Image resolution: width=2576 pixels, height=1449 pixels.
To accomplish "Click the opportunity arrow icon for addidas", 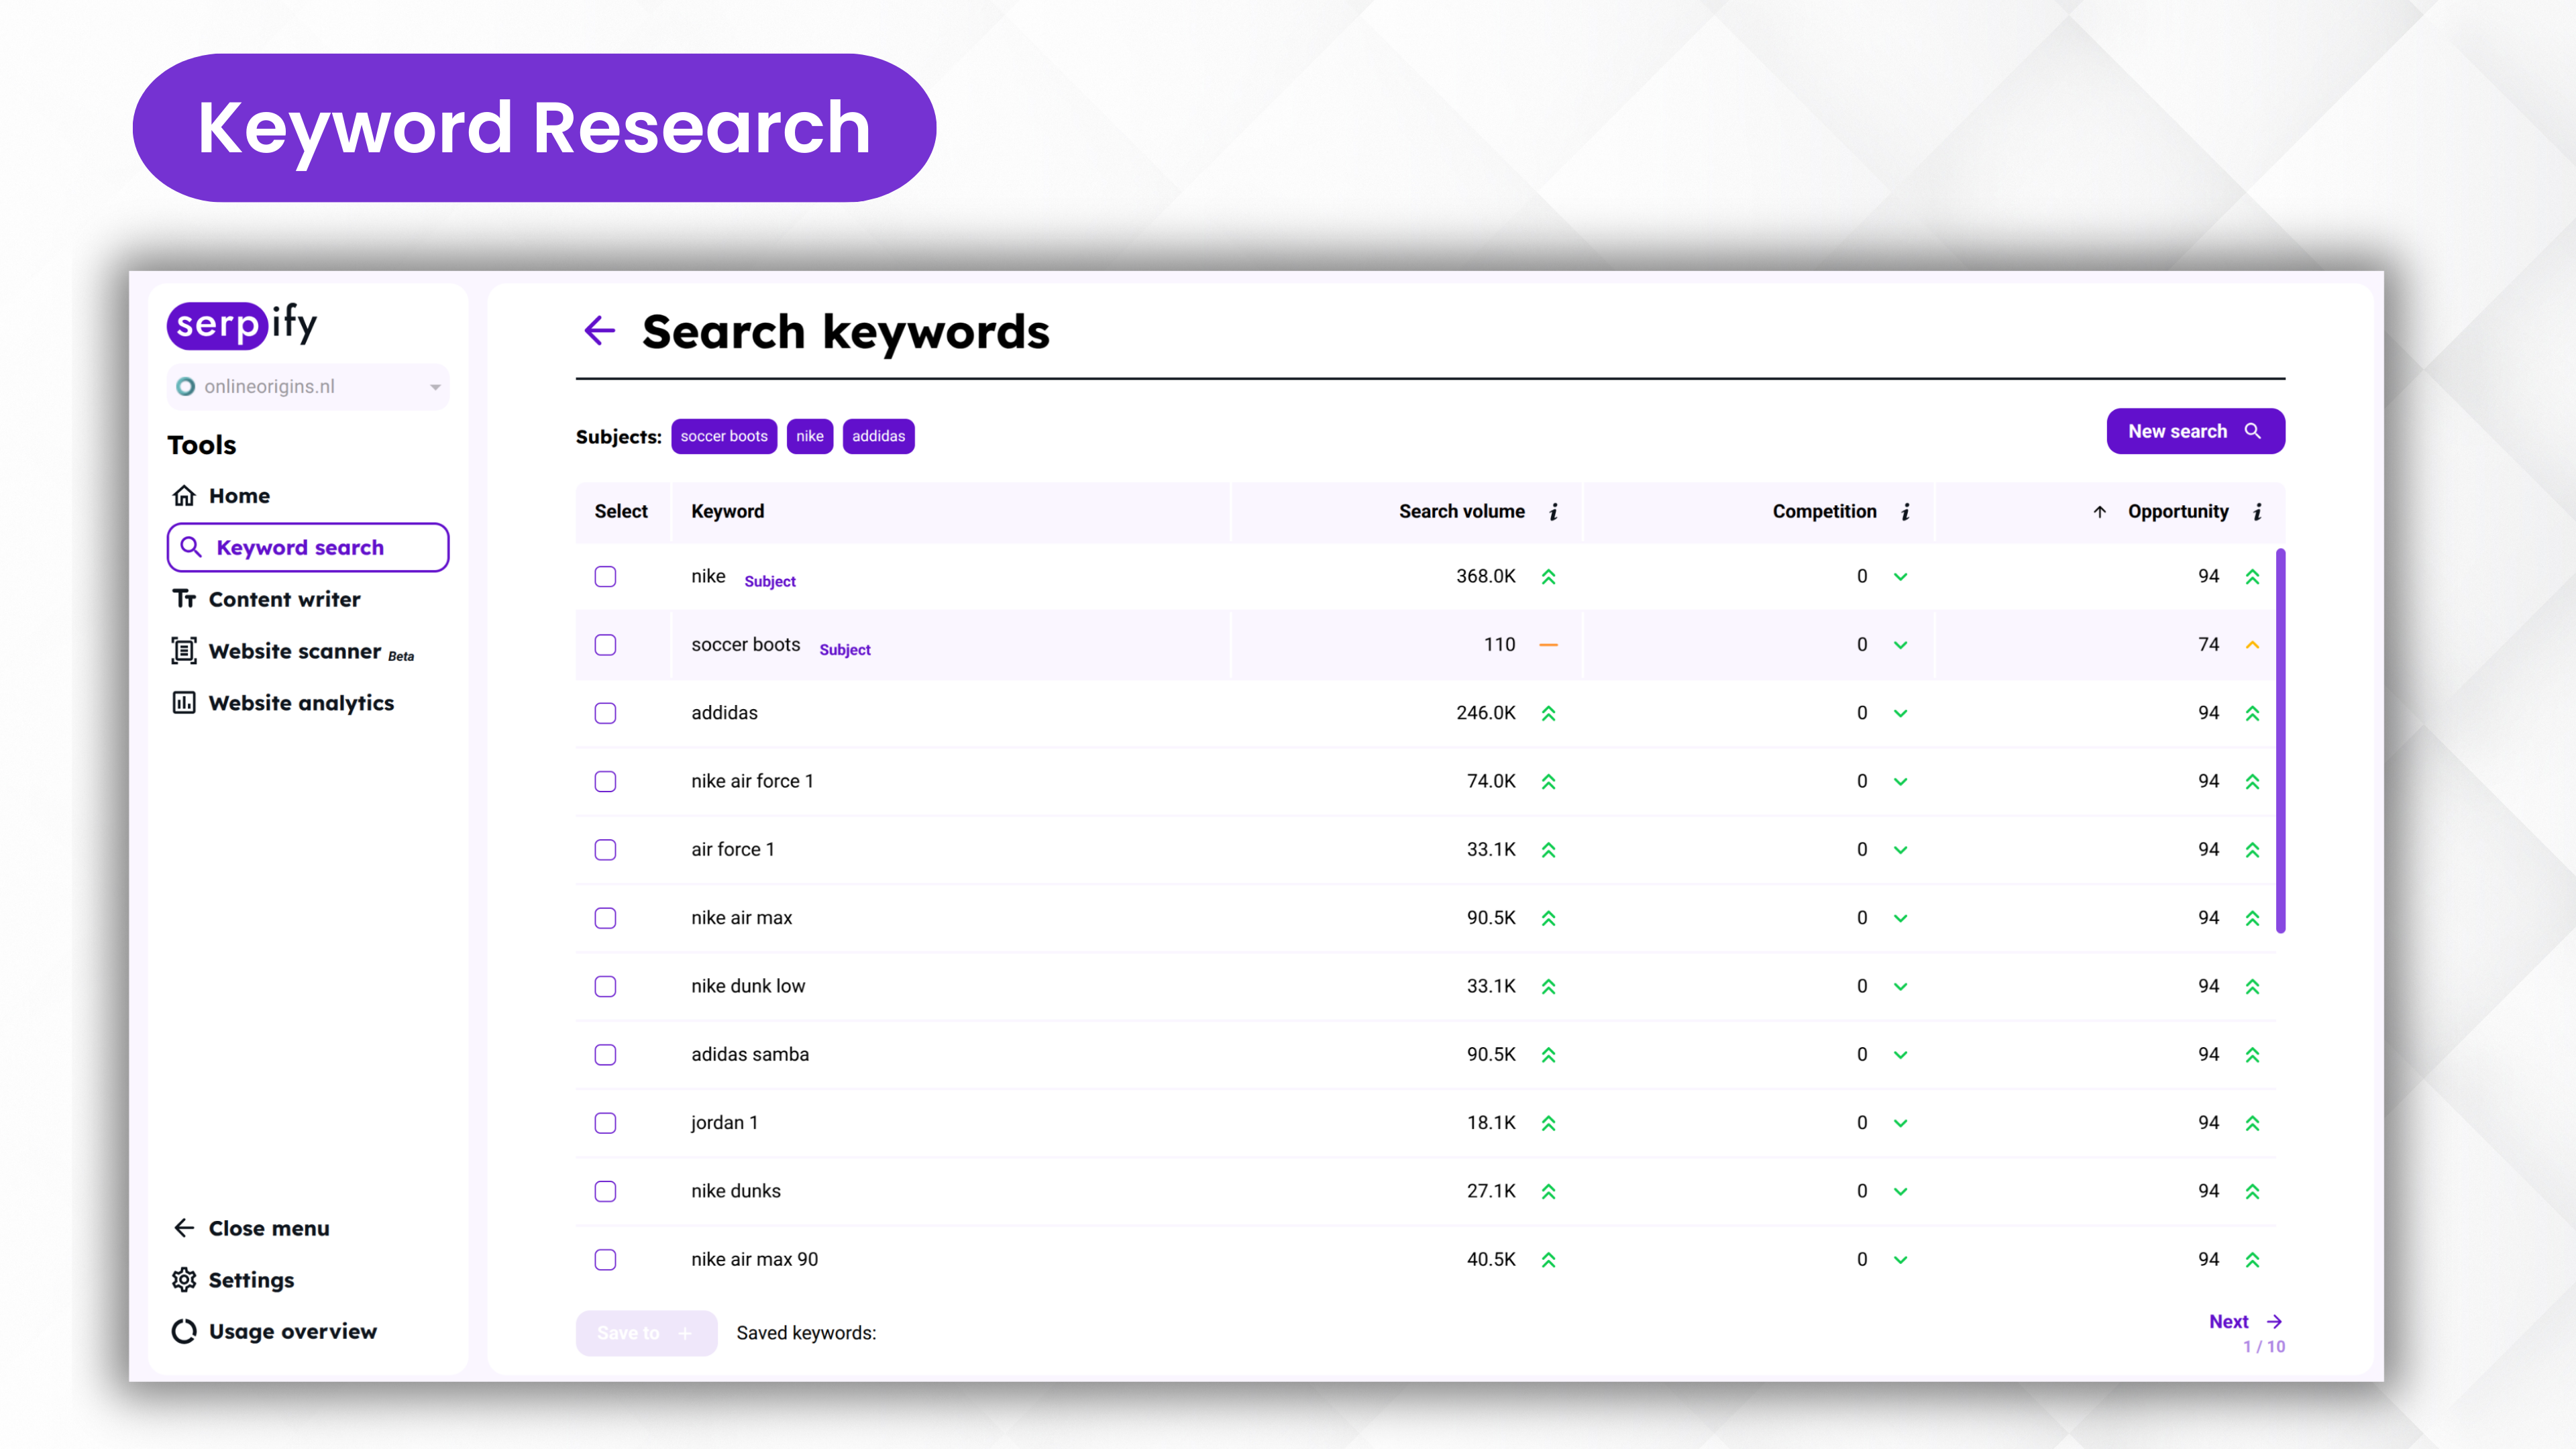I will tap(2252, 713).
